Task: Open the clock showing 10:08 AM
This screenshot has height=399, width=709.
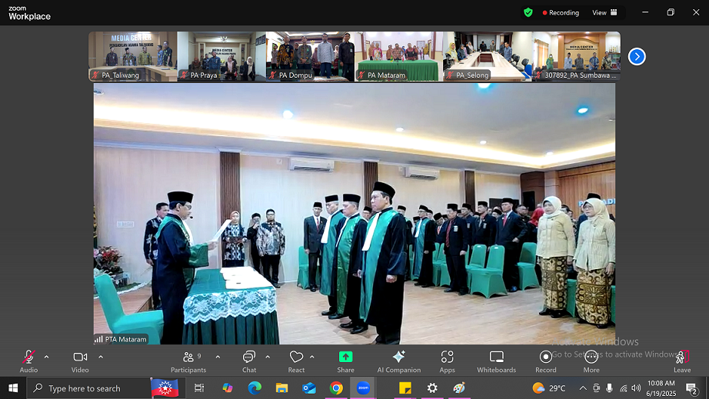Action: coord(661,388)
